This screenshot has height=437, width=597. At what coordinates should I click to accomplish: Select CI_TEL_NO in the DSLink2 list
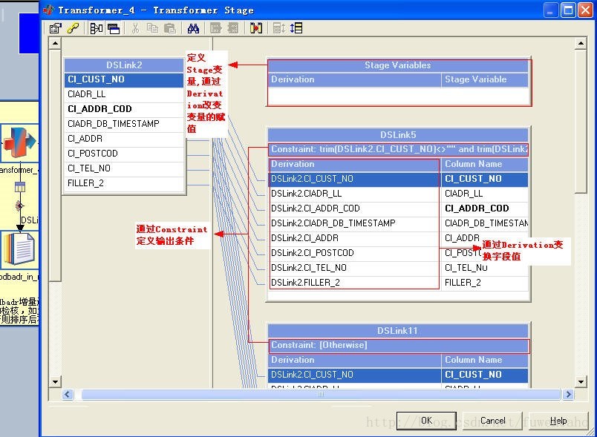(124, 168)
